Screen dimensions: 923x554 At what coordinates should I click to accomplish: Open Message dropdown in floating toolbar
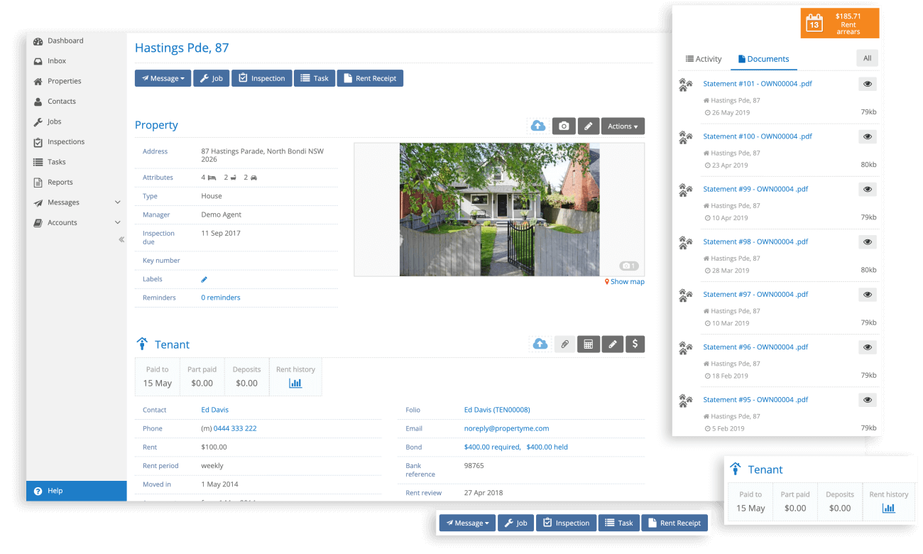tap(467, 523)
